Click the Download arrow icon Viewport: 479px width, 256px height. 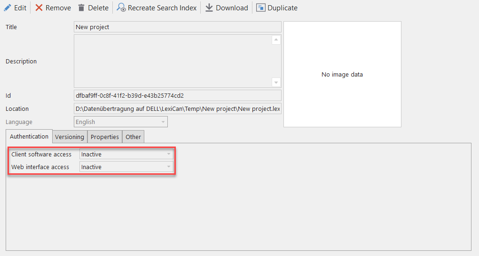click(x=209, y=8)
